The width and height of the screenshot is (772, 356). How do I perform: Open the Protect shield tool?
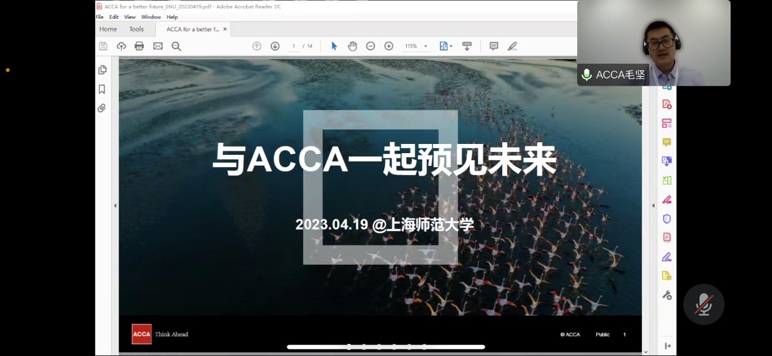[667, 219]
